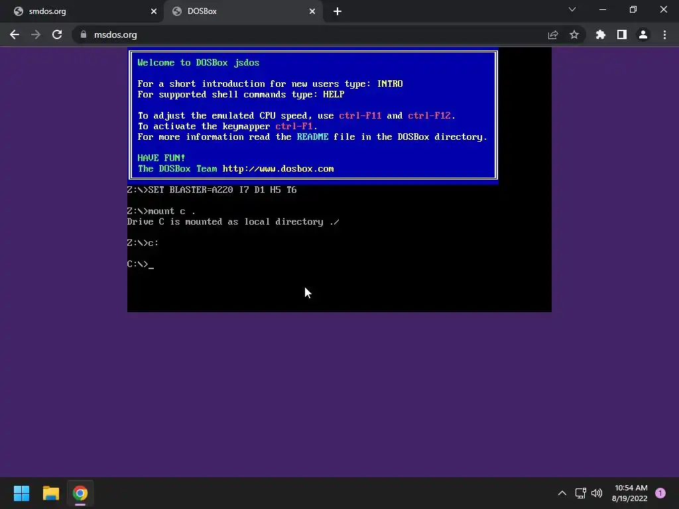Open the clock showing 10:54 AM
The height and width of the screenshot is (509, 679).
pos(630,493)
